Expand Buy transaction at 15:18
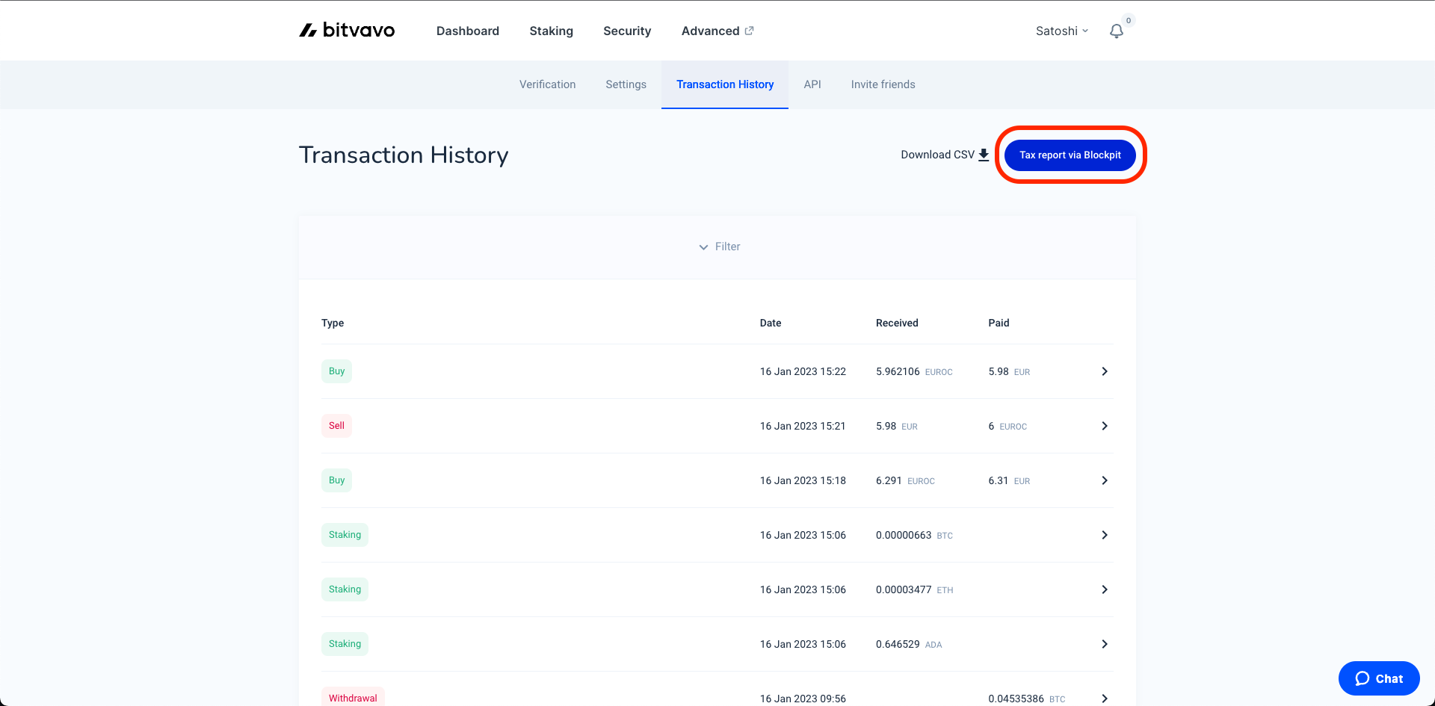The image size is (1435, 706). (x=1105, y=480)
